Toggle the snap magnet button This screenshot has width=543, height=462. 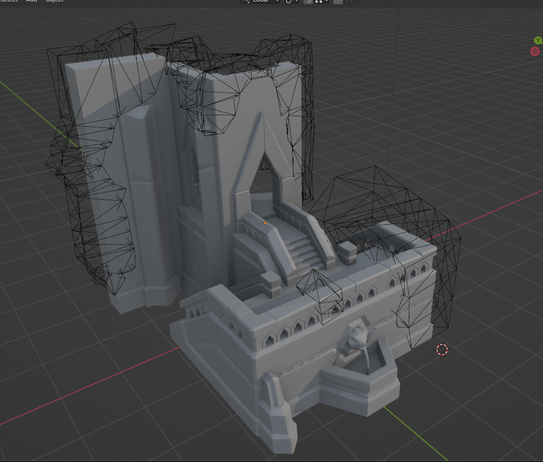point(308,2)
